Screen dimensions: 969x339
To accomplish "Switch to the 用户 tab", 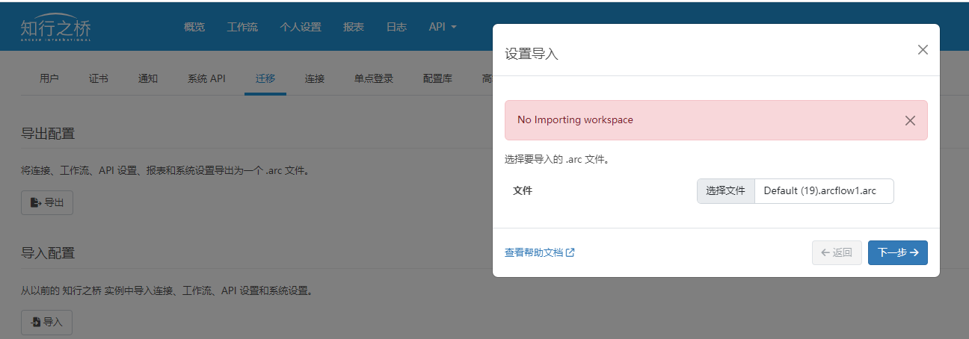I will click(49, 78).
